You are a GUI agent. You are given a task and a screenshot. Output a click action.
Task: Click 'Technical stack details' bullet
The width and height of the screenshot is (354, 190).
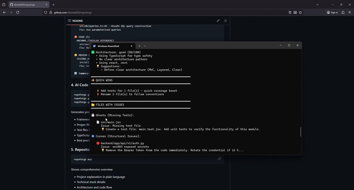pyautogui.click(x=91, y=182)
